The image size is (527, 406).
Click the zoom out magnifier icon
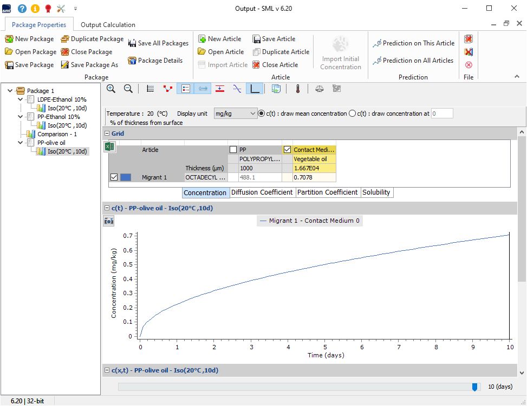(x=128, y=89)
